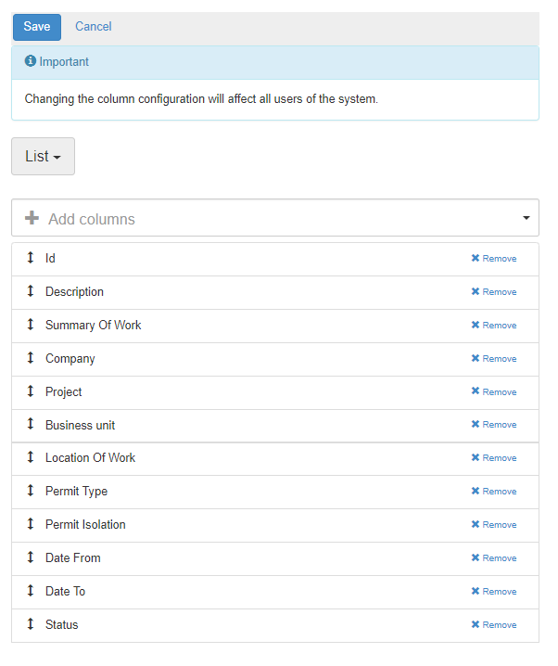Click the sort handle for Company row
Screen dimensions: 558x666
[31, 358]
